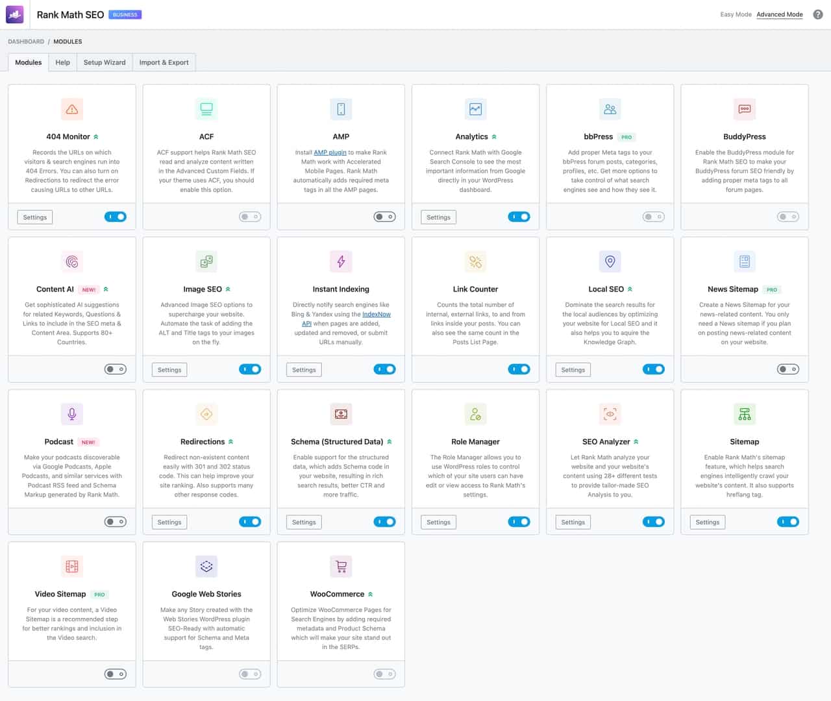Disable the 404 Monitor module toggle

[116, 217]
